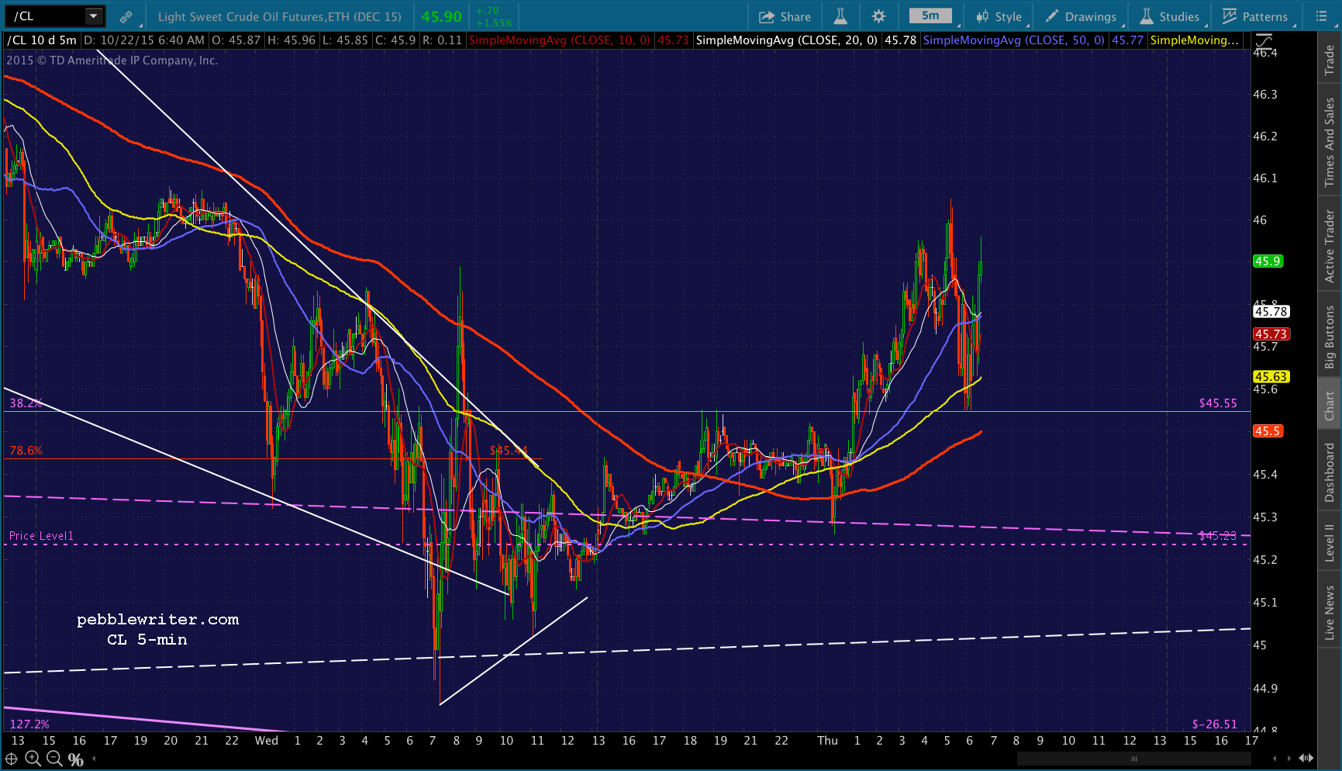Click the small left arrow by percent icon
Image resolution: width=1342 pixels, height=771 pixels.
tap(95, 759)
